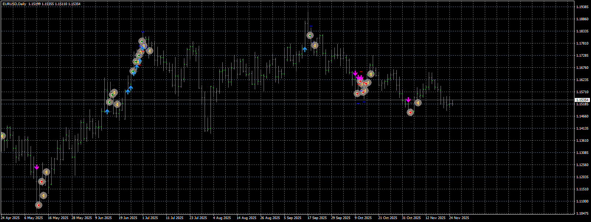This screenshot has width=591, height=222.
Task: Click the 31 Oct 2025 date label
Action: [411, 218]
